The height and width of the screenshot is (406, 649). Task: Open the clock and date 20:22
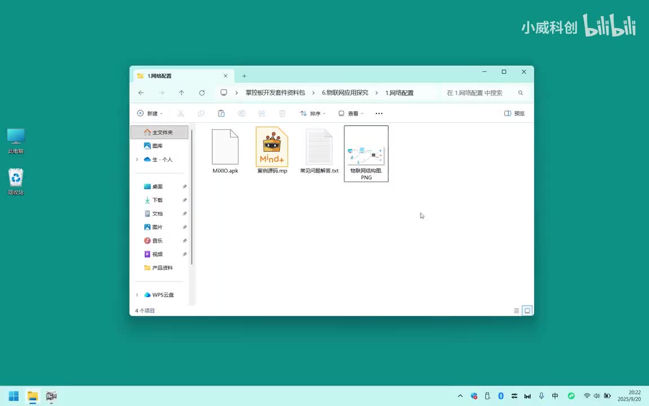pos(629,396)
